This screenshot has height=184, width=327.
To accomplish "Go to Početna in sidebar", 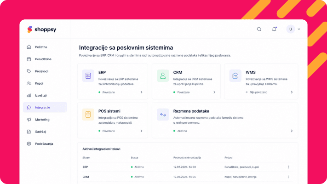I will point(45,47).
